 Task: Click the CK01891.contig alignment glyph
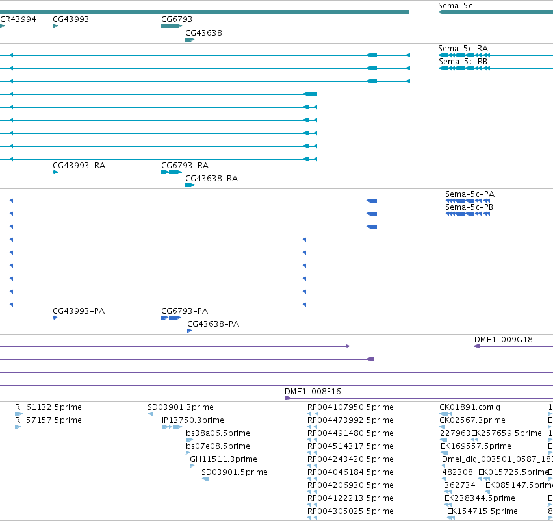click(445, 414)
